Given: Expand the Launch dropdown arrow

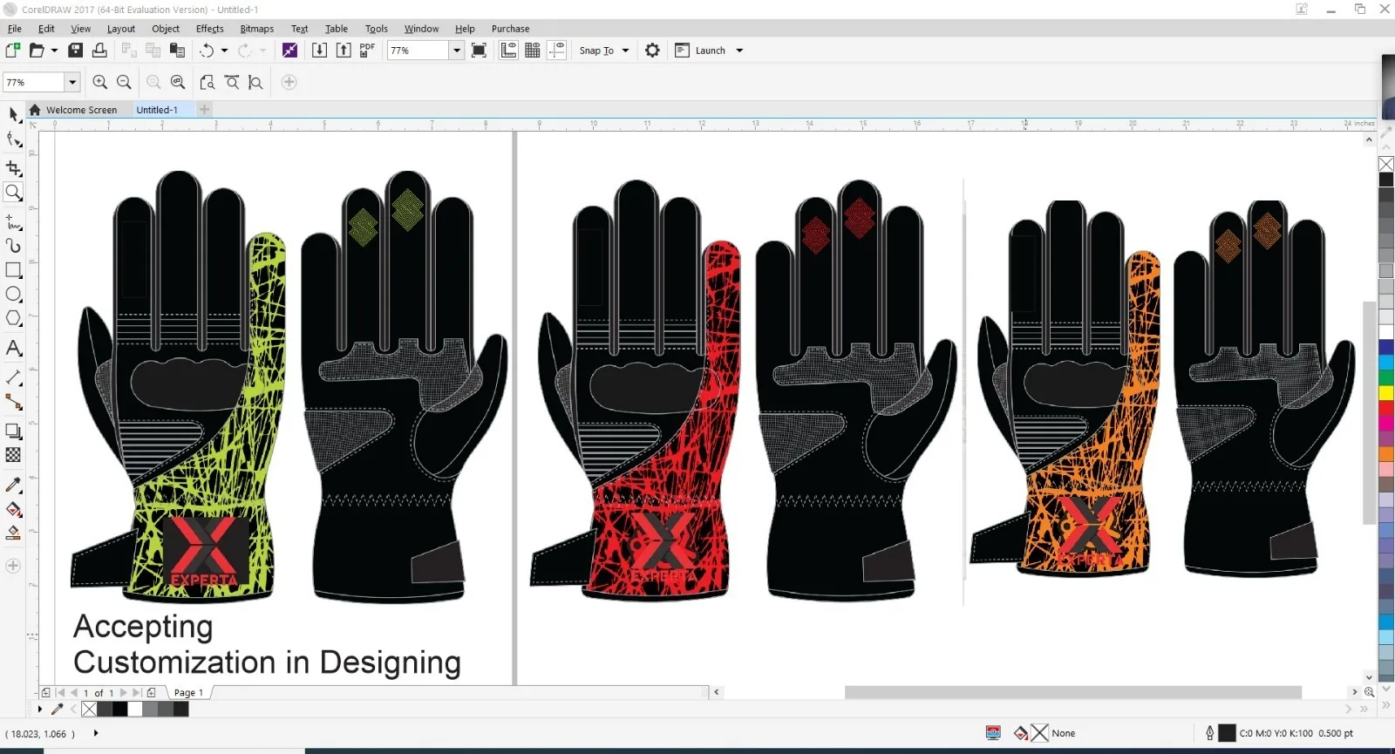Looking at the screenshot, I should (739, 51).
